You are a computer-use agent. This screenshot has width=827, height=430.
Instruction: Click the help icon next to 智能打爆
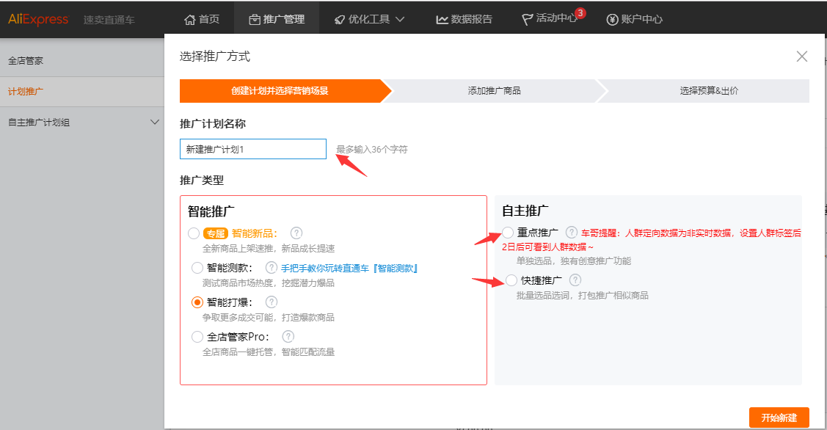point(271,301)
